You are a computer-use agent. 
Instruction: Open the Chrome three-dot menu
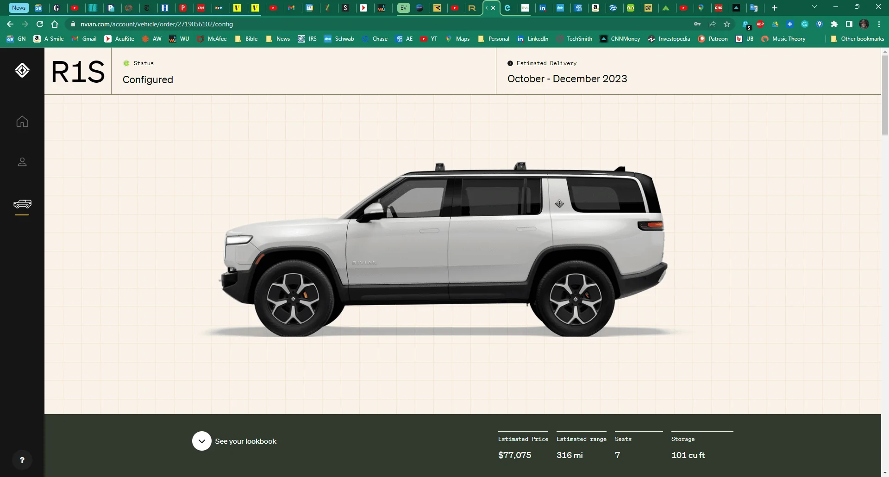(x=879, y=24)
